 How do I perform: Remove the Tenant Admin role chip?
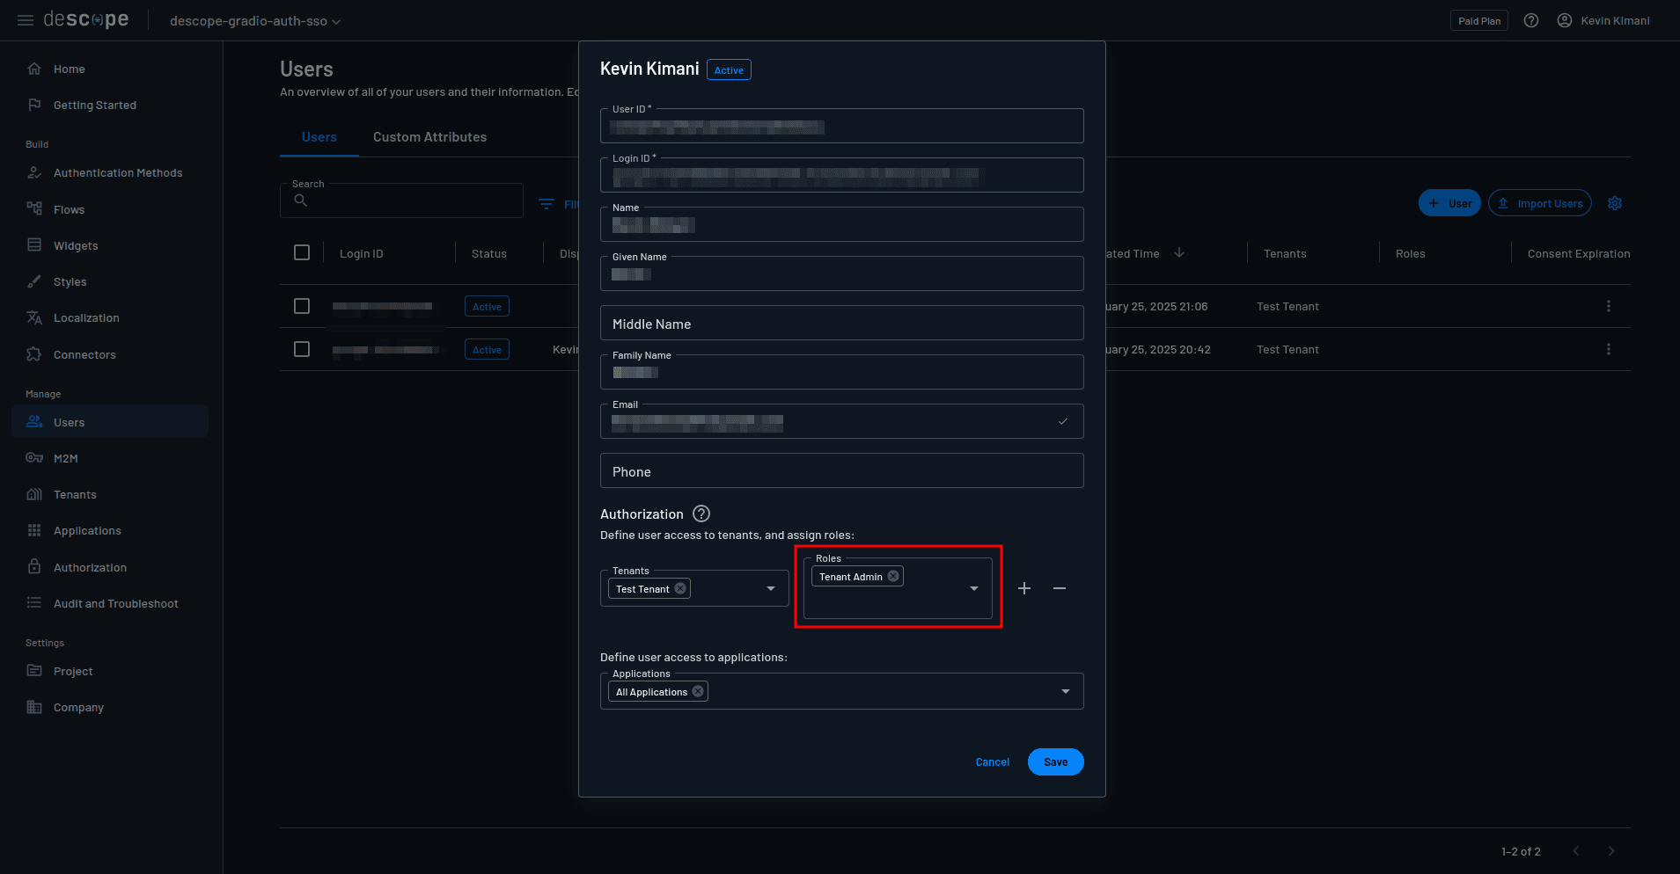tap(893, 577)
